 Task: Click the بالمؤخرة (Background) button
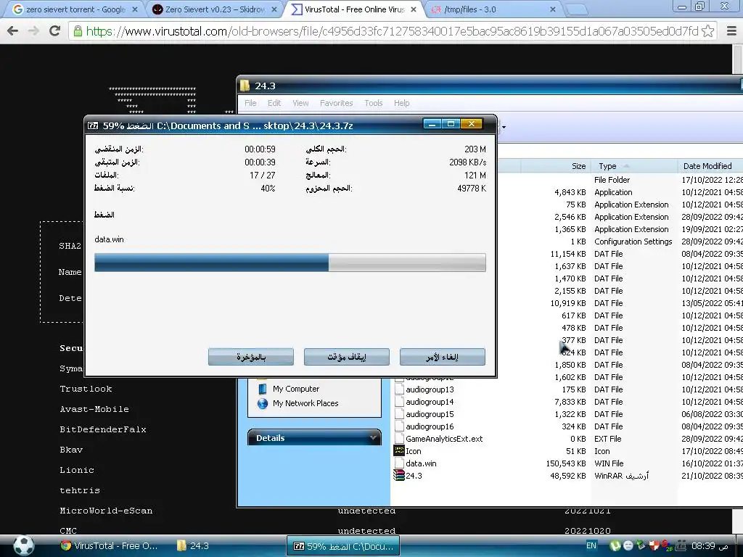coord(250,357)
